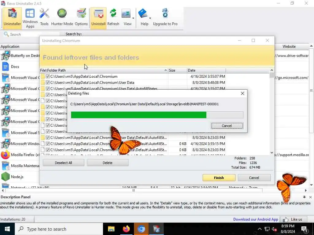Screen dimensions: 314x235
Task: Click Upgrade to Pro icon
Action: point(165,18)
